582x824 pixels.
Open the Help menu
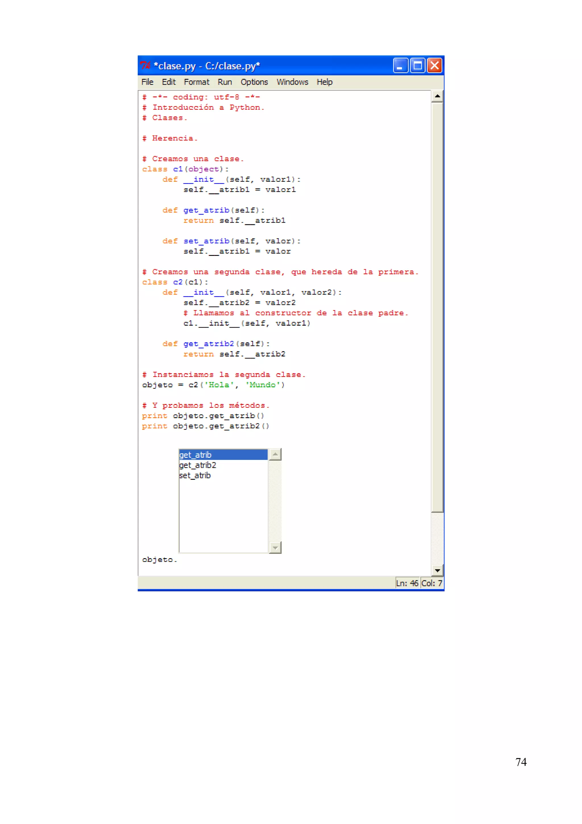[324, 82]
